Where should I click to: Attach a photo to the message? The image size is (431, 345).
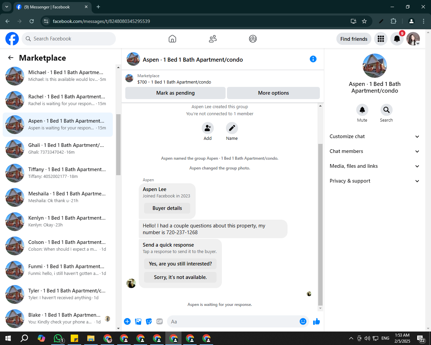(138, 321)
